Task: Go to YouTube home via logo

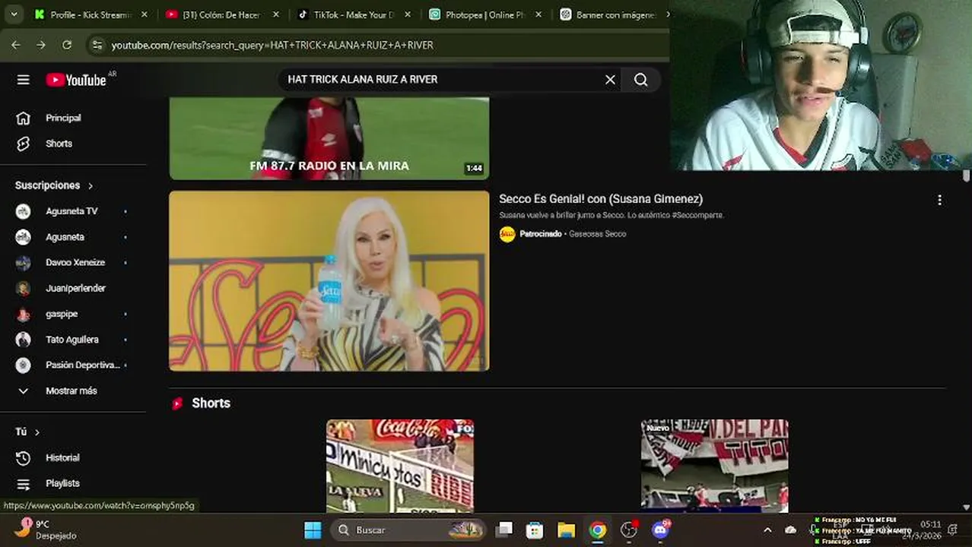Action: (76, 80)
